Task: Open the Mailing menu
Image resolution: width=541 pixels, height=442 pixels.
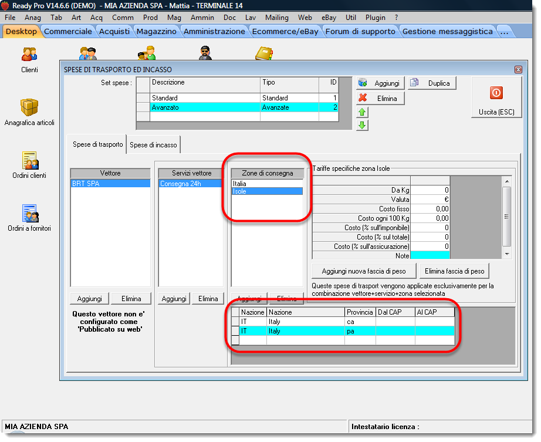Action: [277, 18]
